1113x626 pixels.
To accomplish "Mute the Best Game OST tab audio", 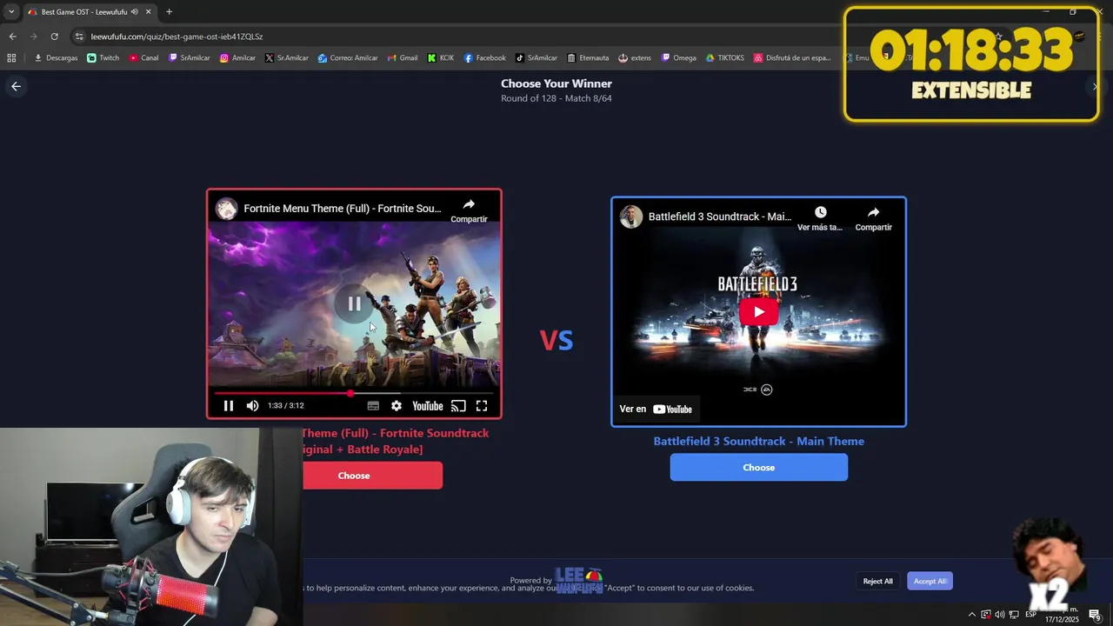I will click(x=134, y=12).
